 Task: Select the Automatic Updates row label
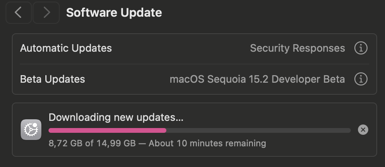tap(66, 48)
